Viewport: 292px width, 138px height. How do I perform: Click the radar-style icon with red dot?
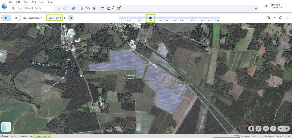268,18
